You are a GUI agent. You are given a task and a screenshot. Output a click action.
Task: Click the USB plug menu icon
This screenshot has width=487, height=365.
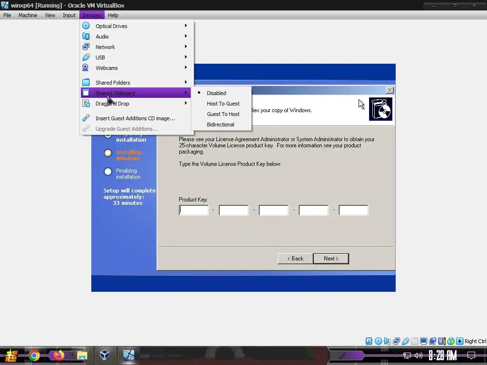pyautogui.click(x=86, y=57)
